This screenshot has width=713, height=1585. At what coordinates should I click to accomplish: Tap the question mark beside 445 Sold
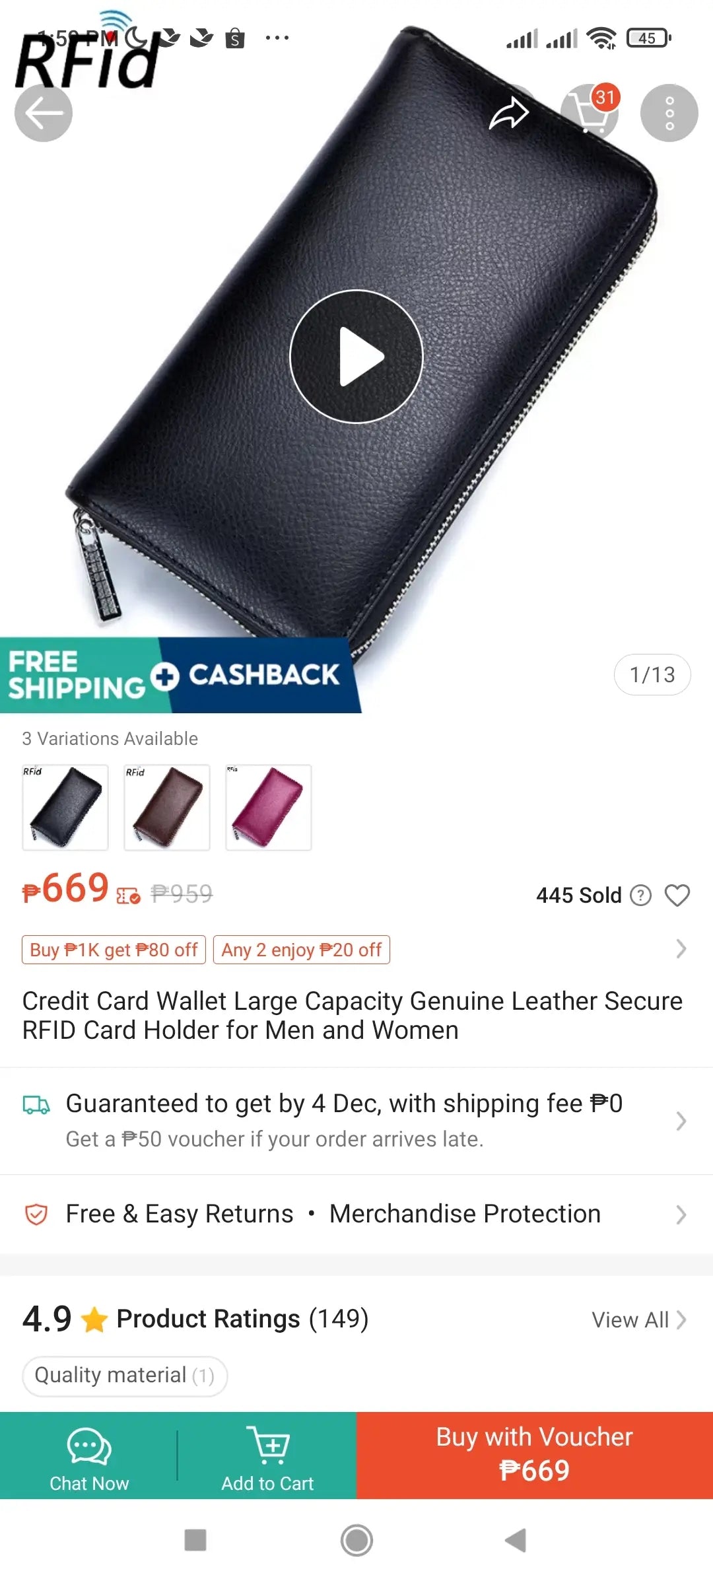coord(640,896)
